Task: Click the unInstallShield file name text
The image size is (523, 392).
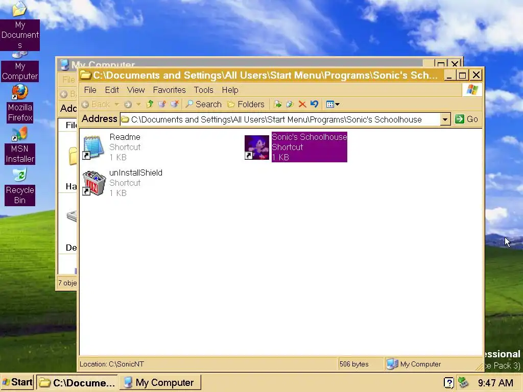Action: 136,173
